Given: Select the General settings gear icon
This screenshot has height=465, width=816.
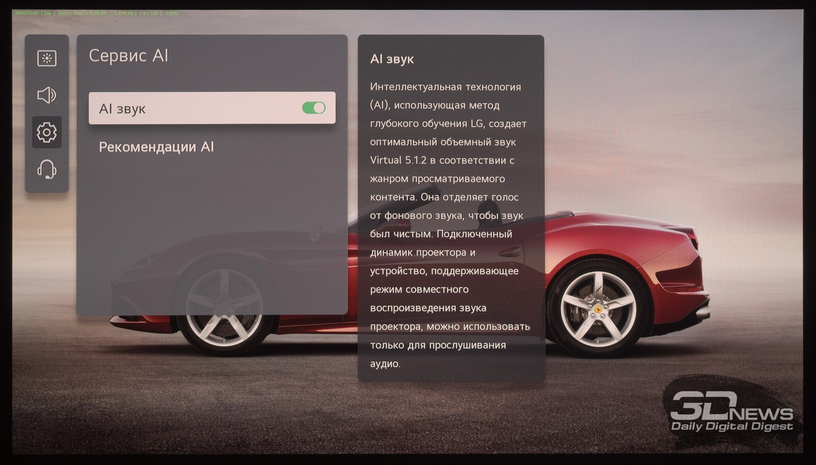Looking at the screenshot, I should [47, 132].
